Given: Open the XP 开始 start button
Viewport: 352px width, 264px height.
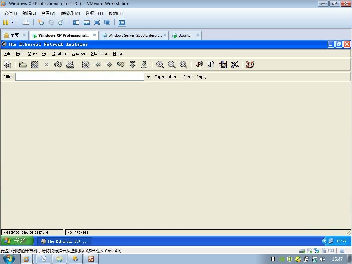Looking at the screenshot, I should 17,241.
